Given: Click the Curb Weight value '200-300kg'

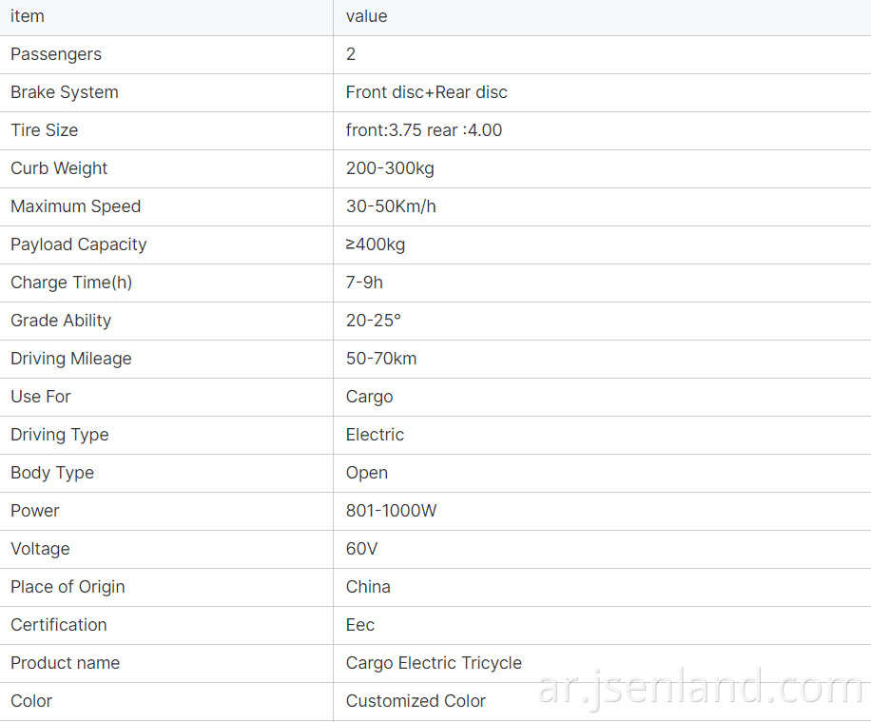Looking at the screenshot, I should pos(390,168).
